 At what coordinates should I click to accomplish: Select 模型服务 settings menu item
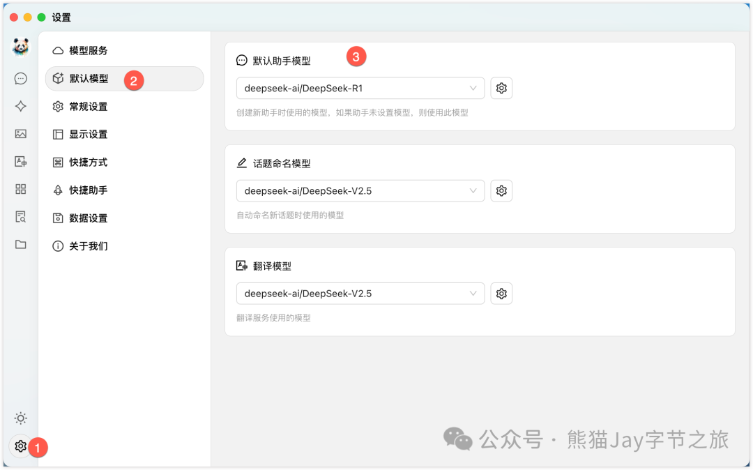[x=124, y=50]
